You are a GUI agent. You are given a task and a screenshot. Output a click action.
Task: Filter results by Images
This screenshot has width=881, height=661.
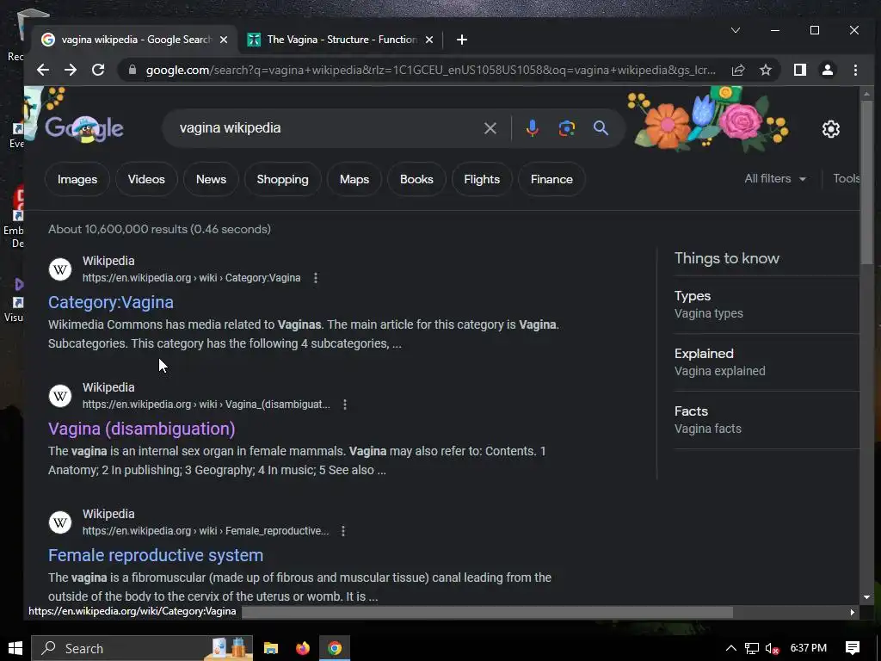(x=77, y=179)
